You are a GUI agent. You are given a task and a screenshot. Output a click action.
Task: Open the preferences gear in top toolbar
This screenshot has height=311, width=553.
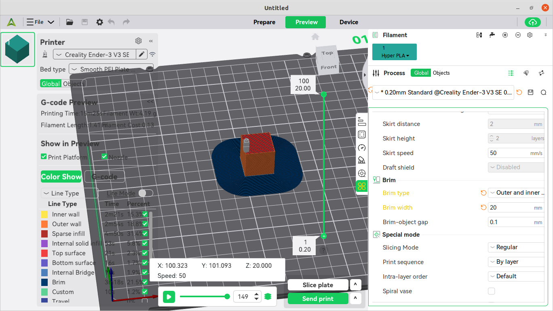99,22
